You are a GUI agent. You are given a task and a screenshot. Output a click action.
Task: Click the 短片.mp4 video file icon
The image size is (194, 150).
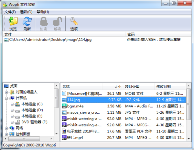[64, 138]
